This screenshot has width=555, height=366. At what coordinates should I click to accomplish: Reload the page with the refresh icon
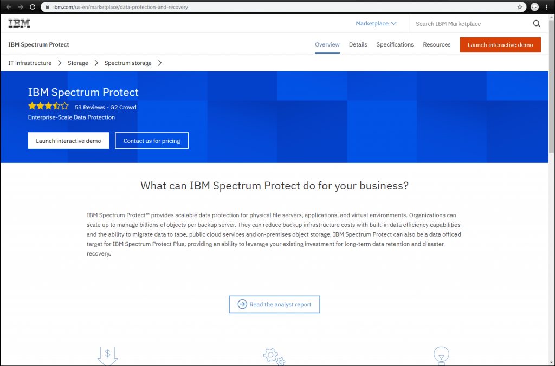tap(31, 7)
